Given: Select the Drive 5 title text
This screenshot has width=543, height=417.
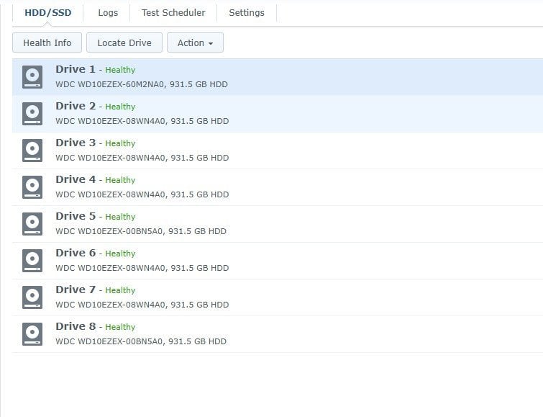Looking at the screenshot, I should [76, 217].
